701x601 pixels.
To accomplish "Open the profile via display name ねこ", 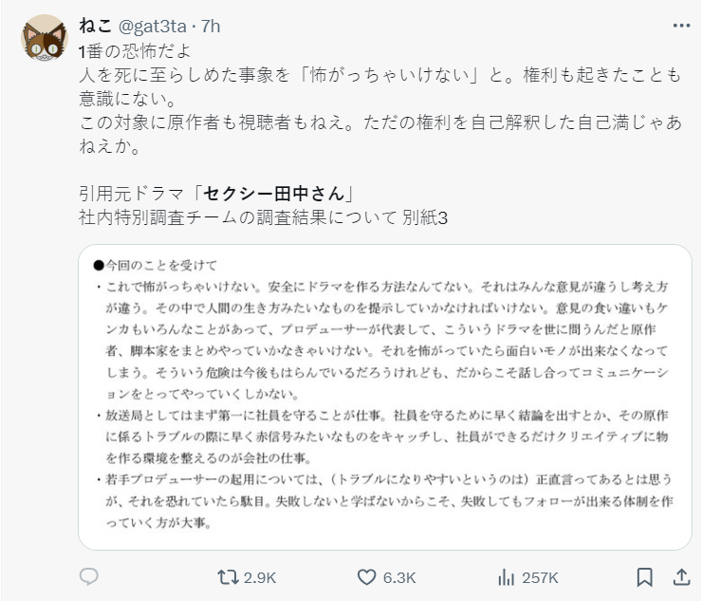I will pos(94,26).
